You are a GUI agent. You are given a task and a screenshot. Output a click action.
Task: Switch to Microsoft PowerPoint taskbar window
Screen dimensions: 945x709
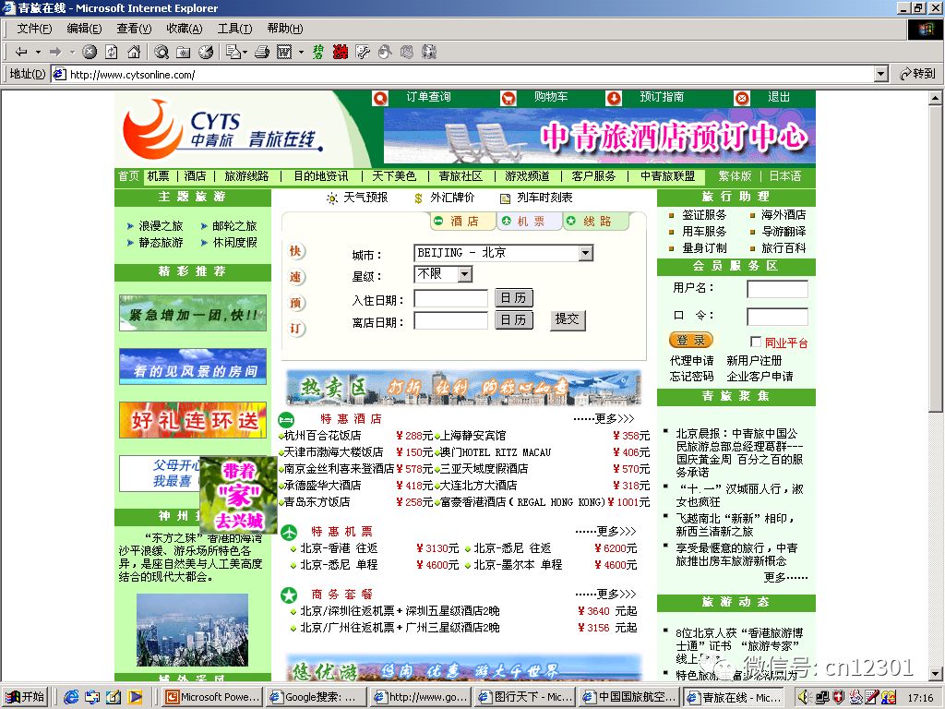(x=213, y=697)
